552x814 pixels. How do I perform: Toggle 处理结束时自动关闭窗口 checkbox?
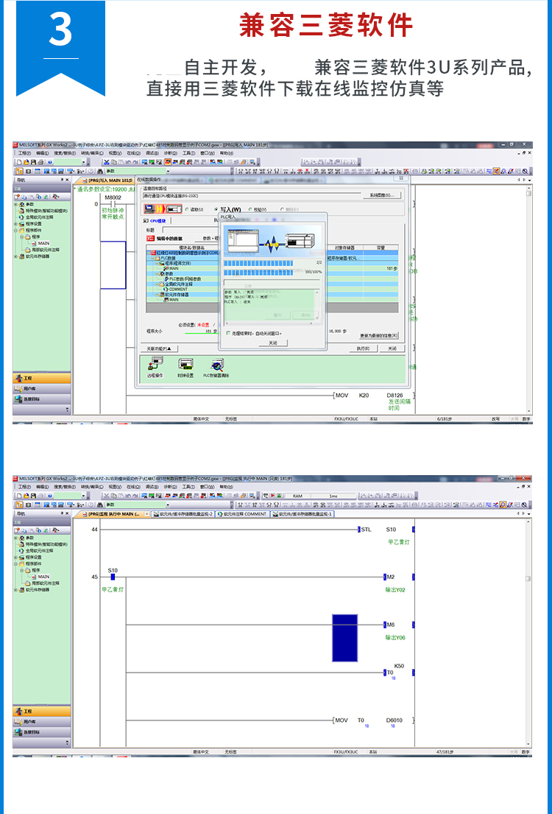pos(227,333)
